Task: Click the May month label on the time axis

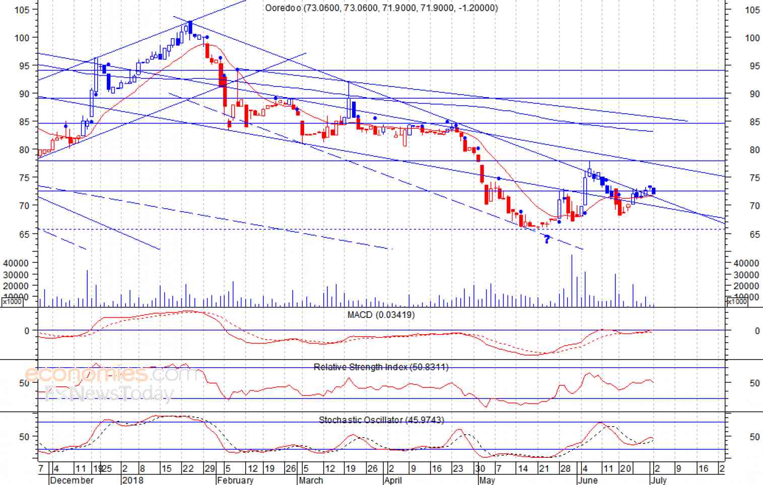Action: tap(487, 480)
